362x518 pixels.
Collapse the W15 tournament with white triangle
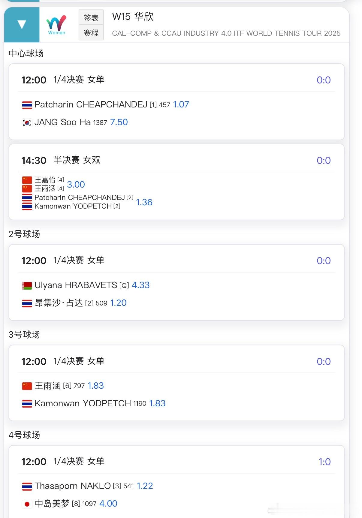[x=22, y=25]
